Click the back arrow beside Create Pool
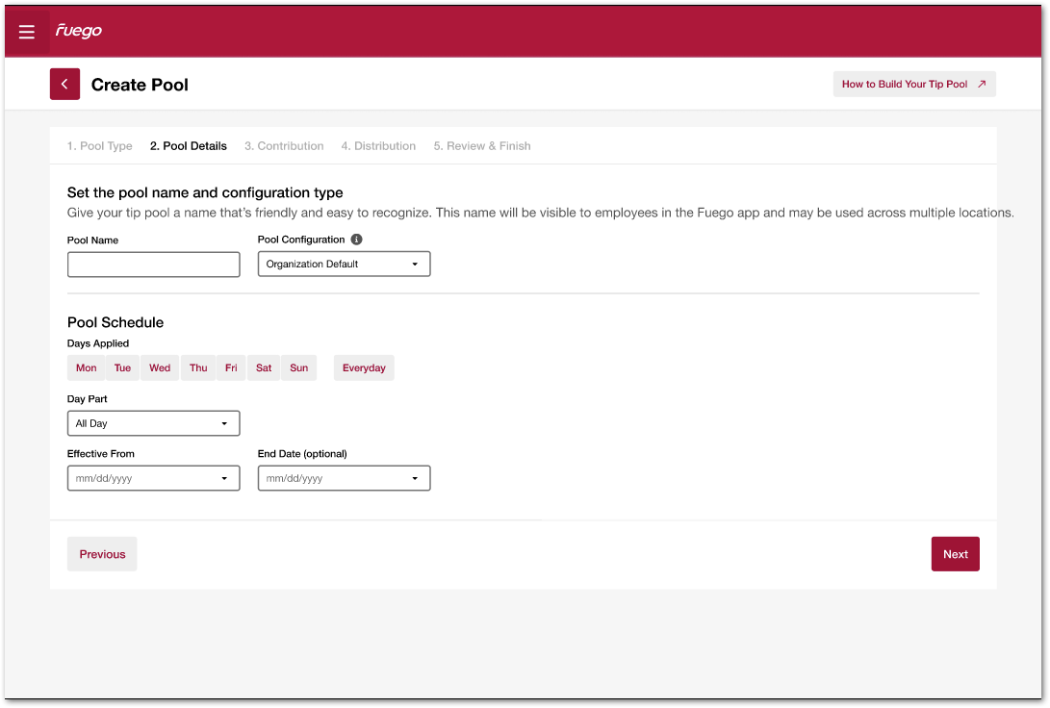This screenshot has width=1050, height=708. (64, 85)
